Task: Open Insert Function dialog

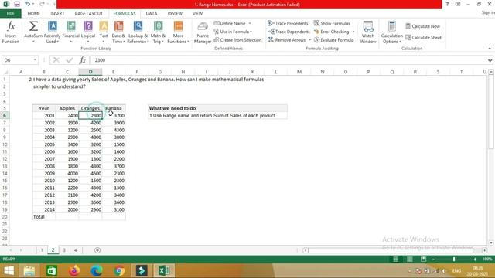Action: [11, 32]
